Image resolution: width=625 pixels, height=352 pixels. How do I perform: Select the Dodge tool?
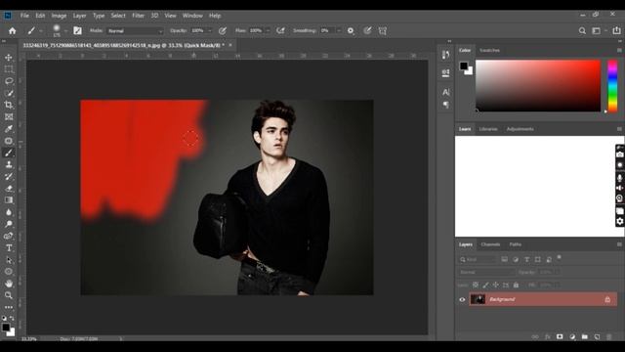click(x=9, y=224)
